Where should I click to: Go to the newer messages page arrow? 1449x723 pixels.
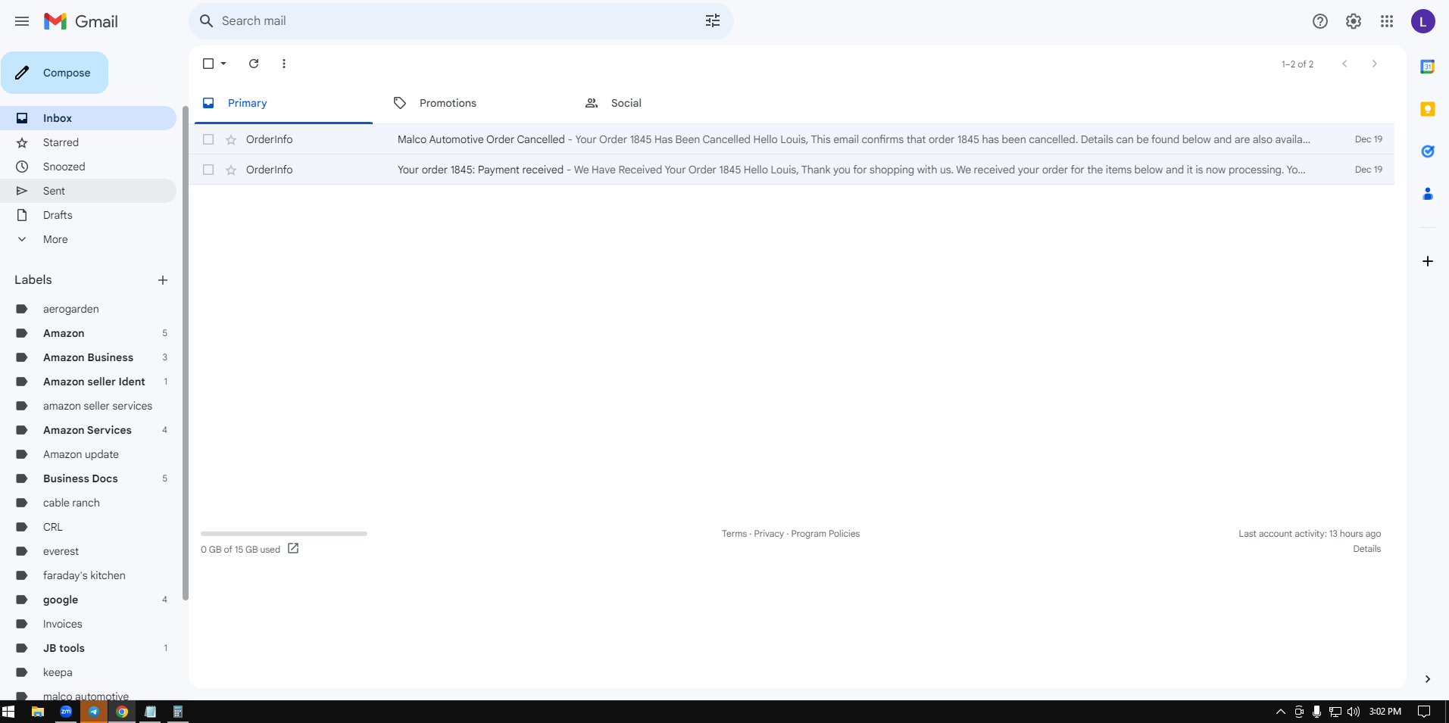1344,64
